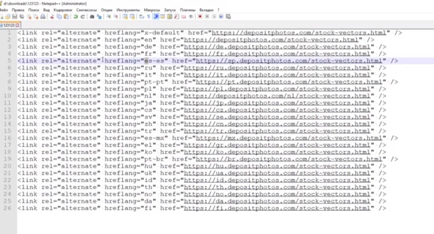Toggle the indent guide toolbar button

(x=156, y=16)
